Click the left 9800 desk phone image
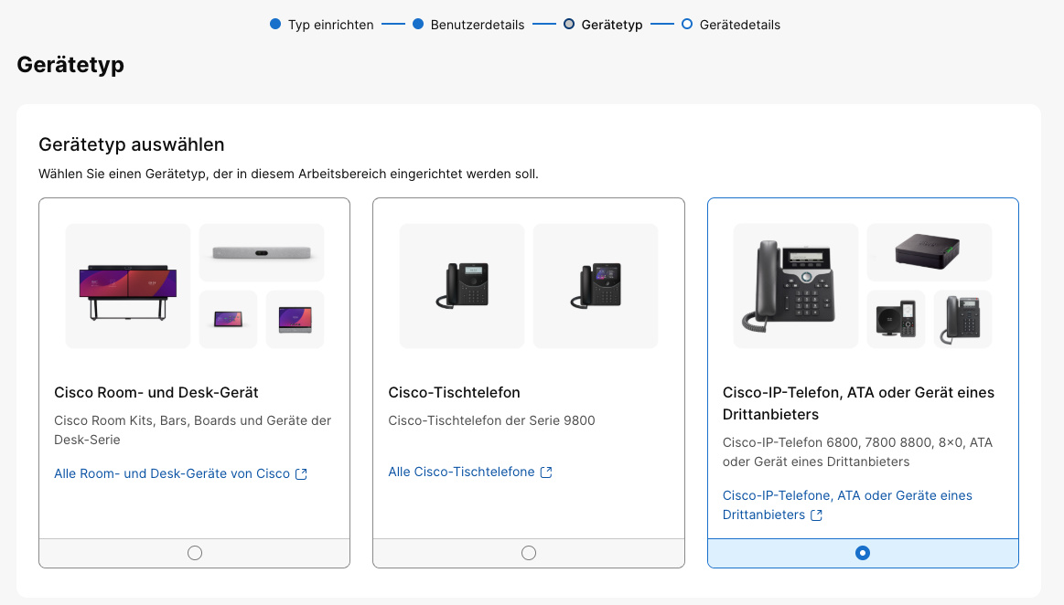The height and width of the screenshot is (605, 1064). click(x=462, y=286)
